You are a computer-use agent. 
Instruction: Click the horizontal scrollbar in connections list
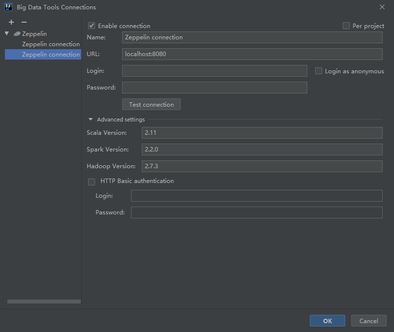[44, 302]
